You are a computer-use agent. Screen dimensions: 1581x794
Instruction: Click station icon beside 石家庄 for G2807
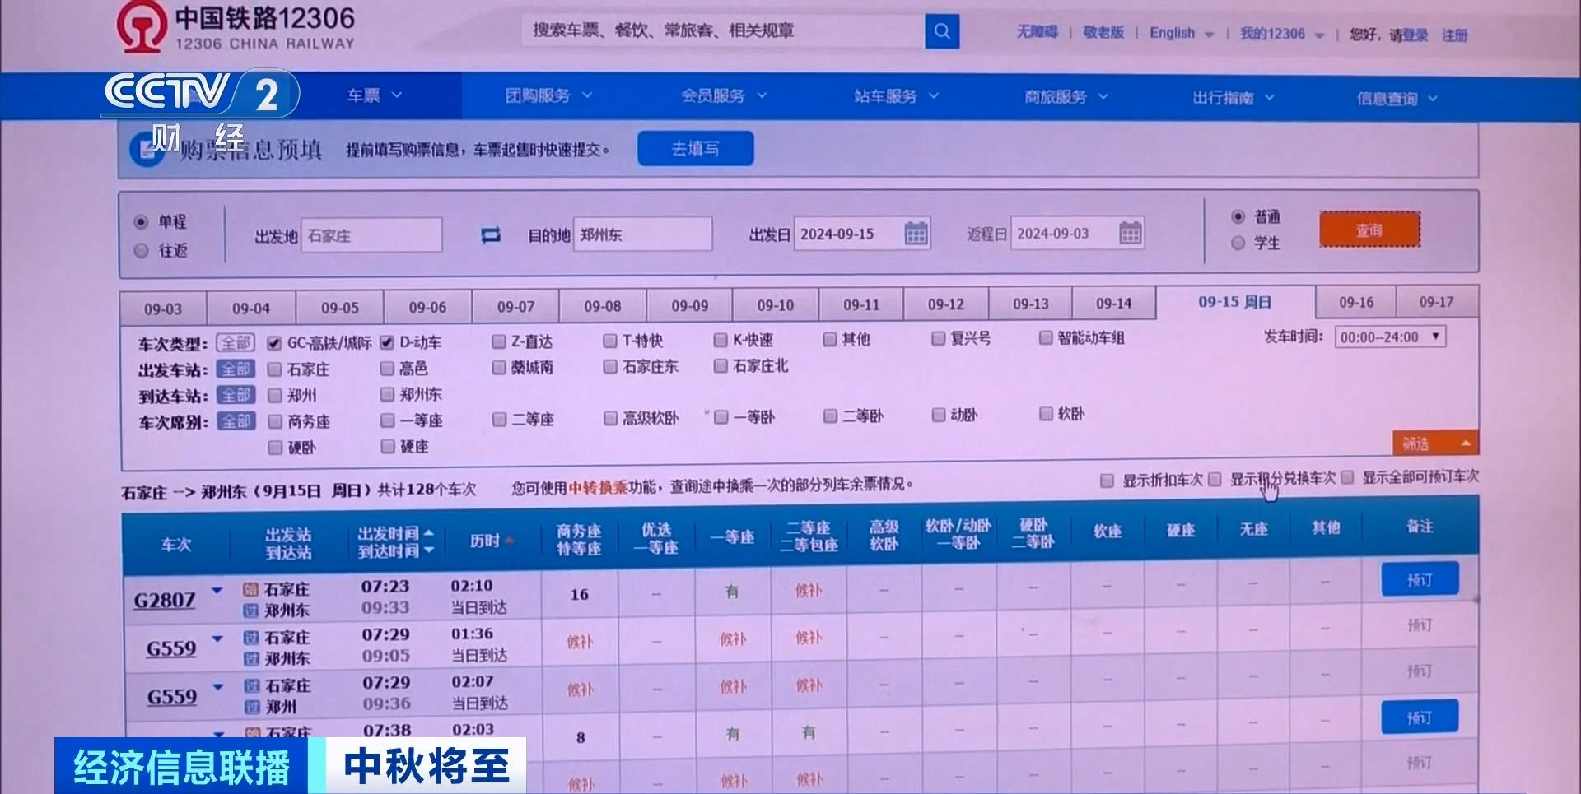click(x=251, y=589)
